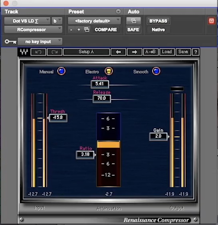Open the insert position b dropdown
This screenshot has width=218, height=225.
point(57,21)
